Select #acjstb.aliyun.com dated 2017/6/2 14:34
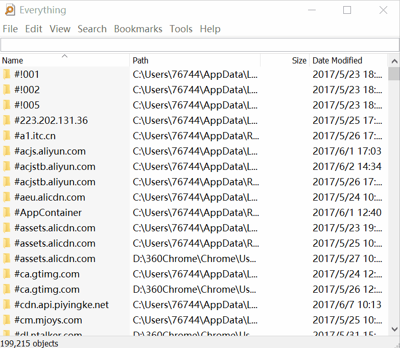 point(55,167)
